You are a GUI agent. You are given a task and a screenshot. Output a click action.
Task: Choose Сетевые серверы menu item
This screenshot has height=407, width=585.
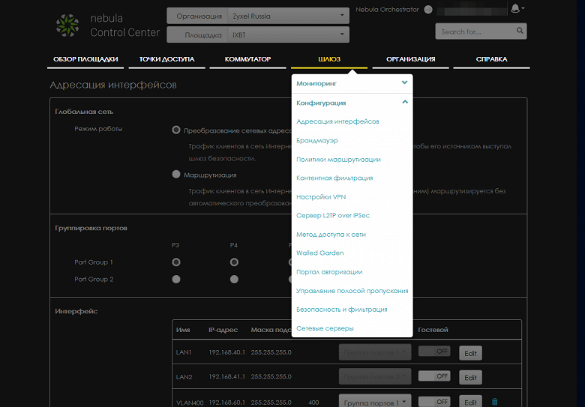tap(325, 328)
